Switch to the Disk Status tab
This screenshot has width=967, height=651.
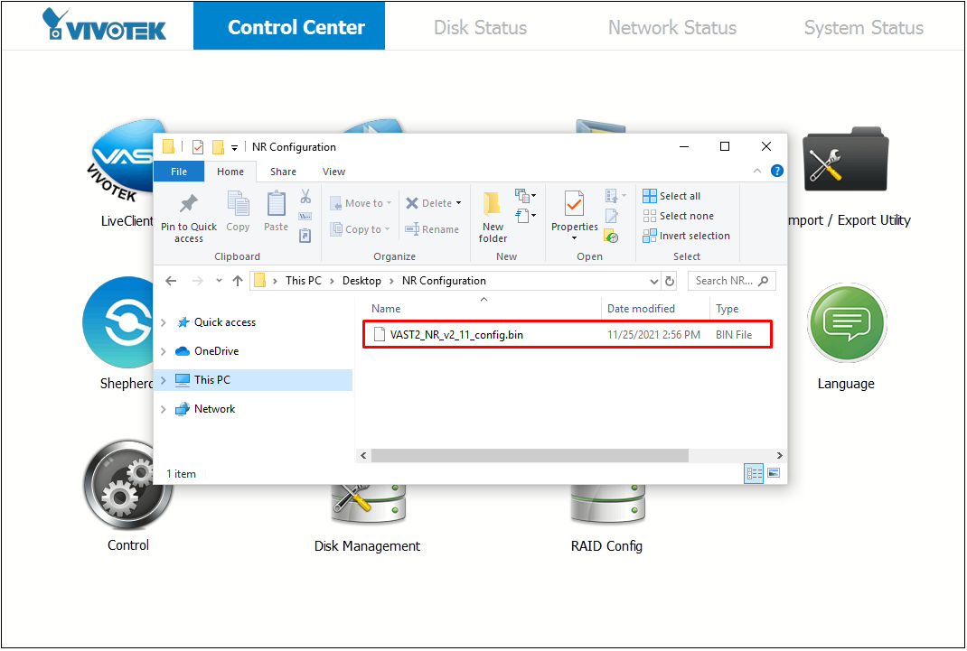click(481, 27)
